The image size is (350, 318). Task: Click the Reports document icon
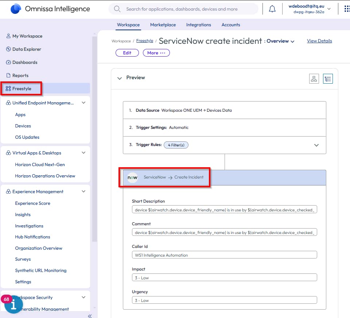point(8,75)
